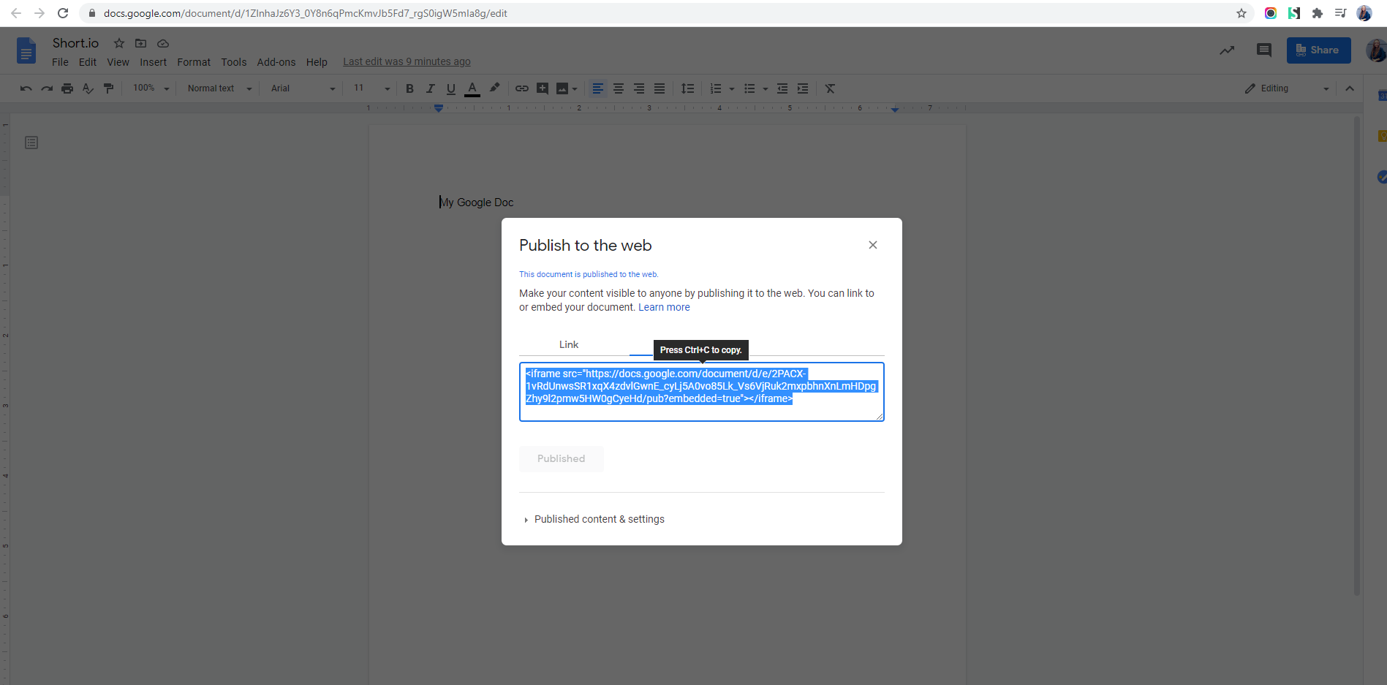Open the activity dashboard trend icon
The width and height of the screenshot is (1387, 685).
[1227, 50]
